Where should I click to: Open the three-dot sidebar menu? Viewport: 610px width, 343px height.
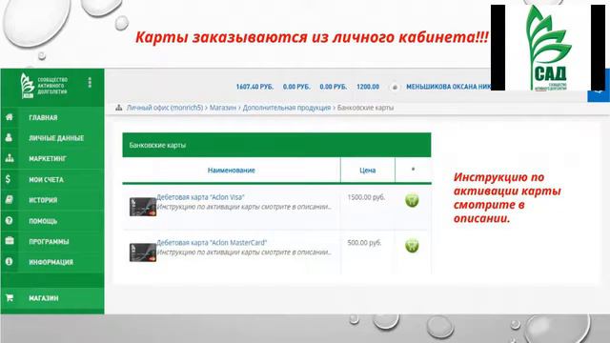90,83
